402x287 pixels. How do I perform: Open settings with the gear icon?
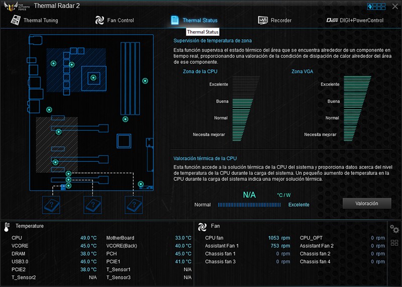point(394,229)
